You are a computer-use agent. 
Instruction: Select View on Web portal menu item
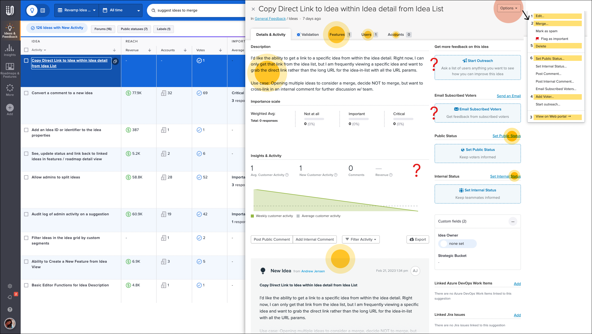[558, 117]
